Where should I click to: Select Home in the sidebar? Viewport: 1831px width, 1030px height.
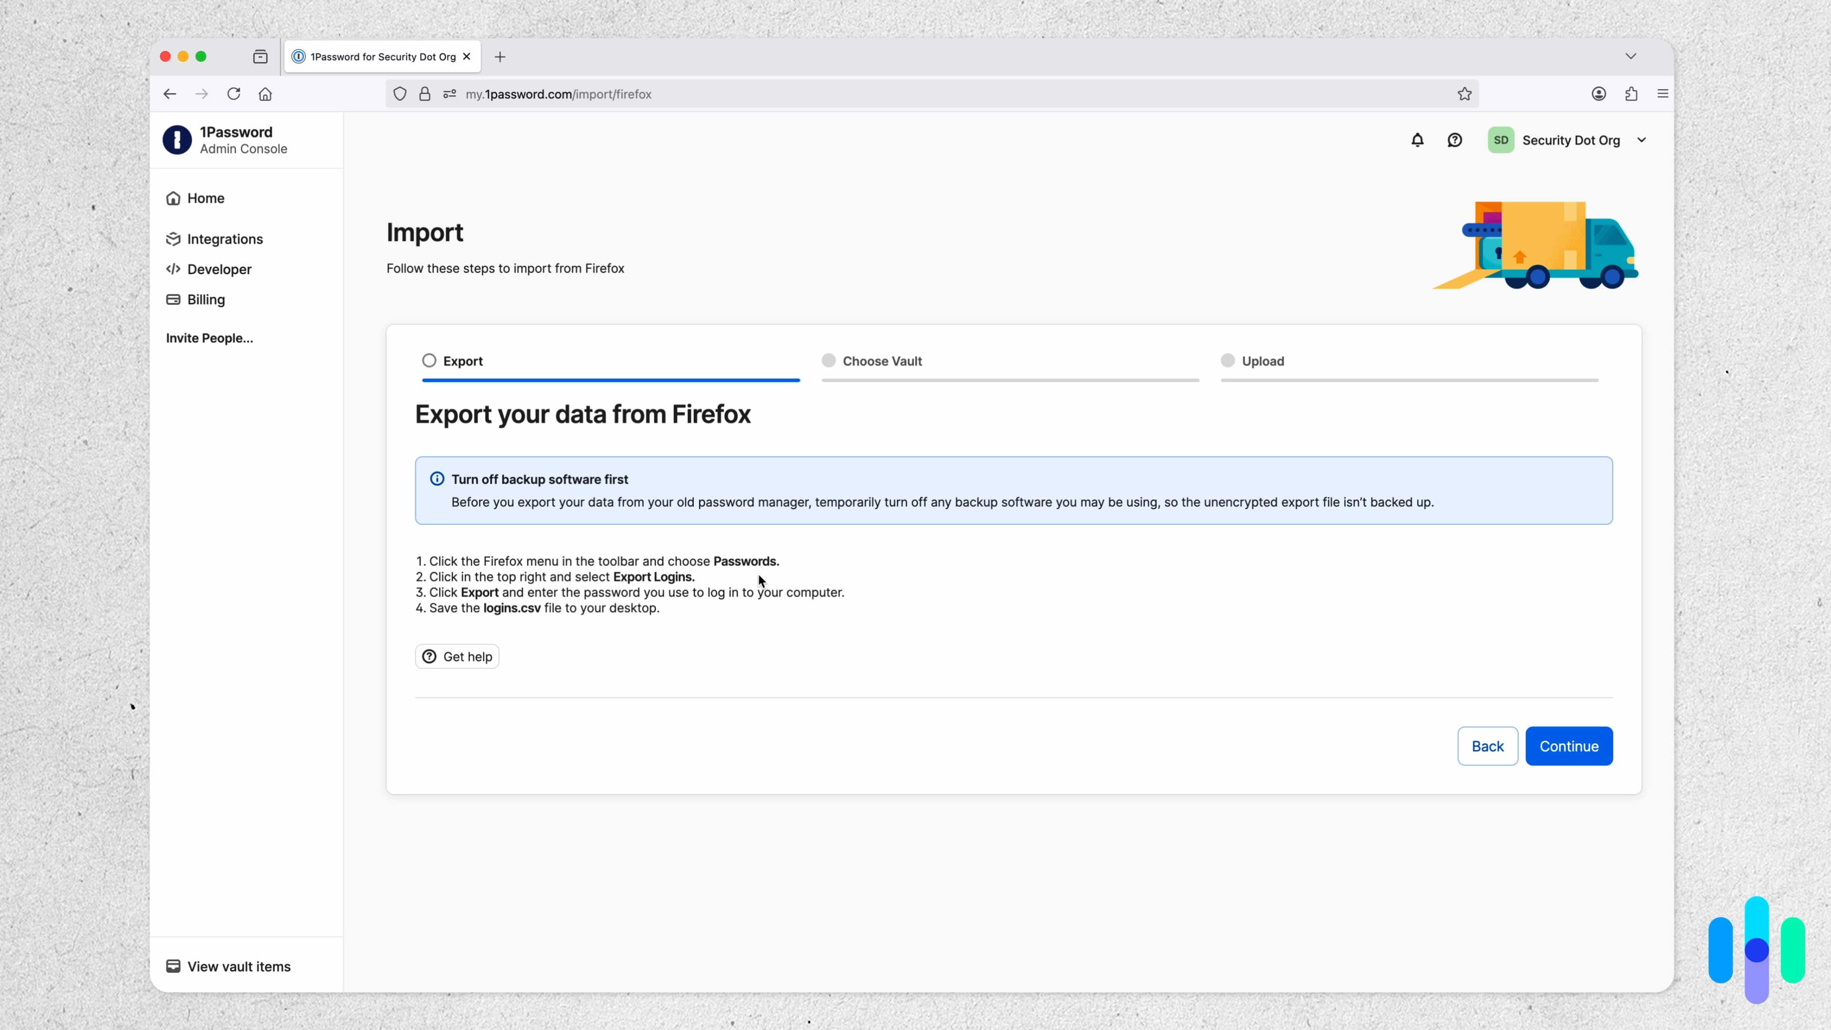pos(206,197)
